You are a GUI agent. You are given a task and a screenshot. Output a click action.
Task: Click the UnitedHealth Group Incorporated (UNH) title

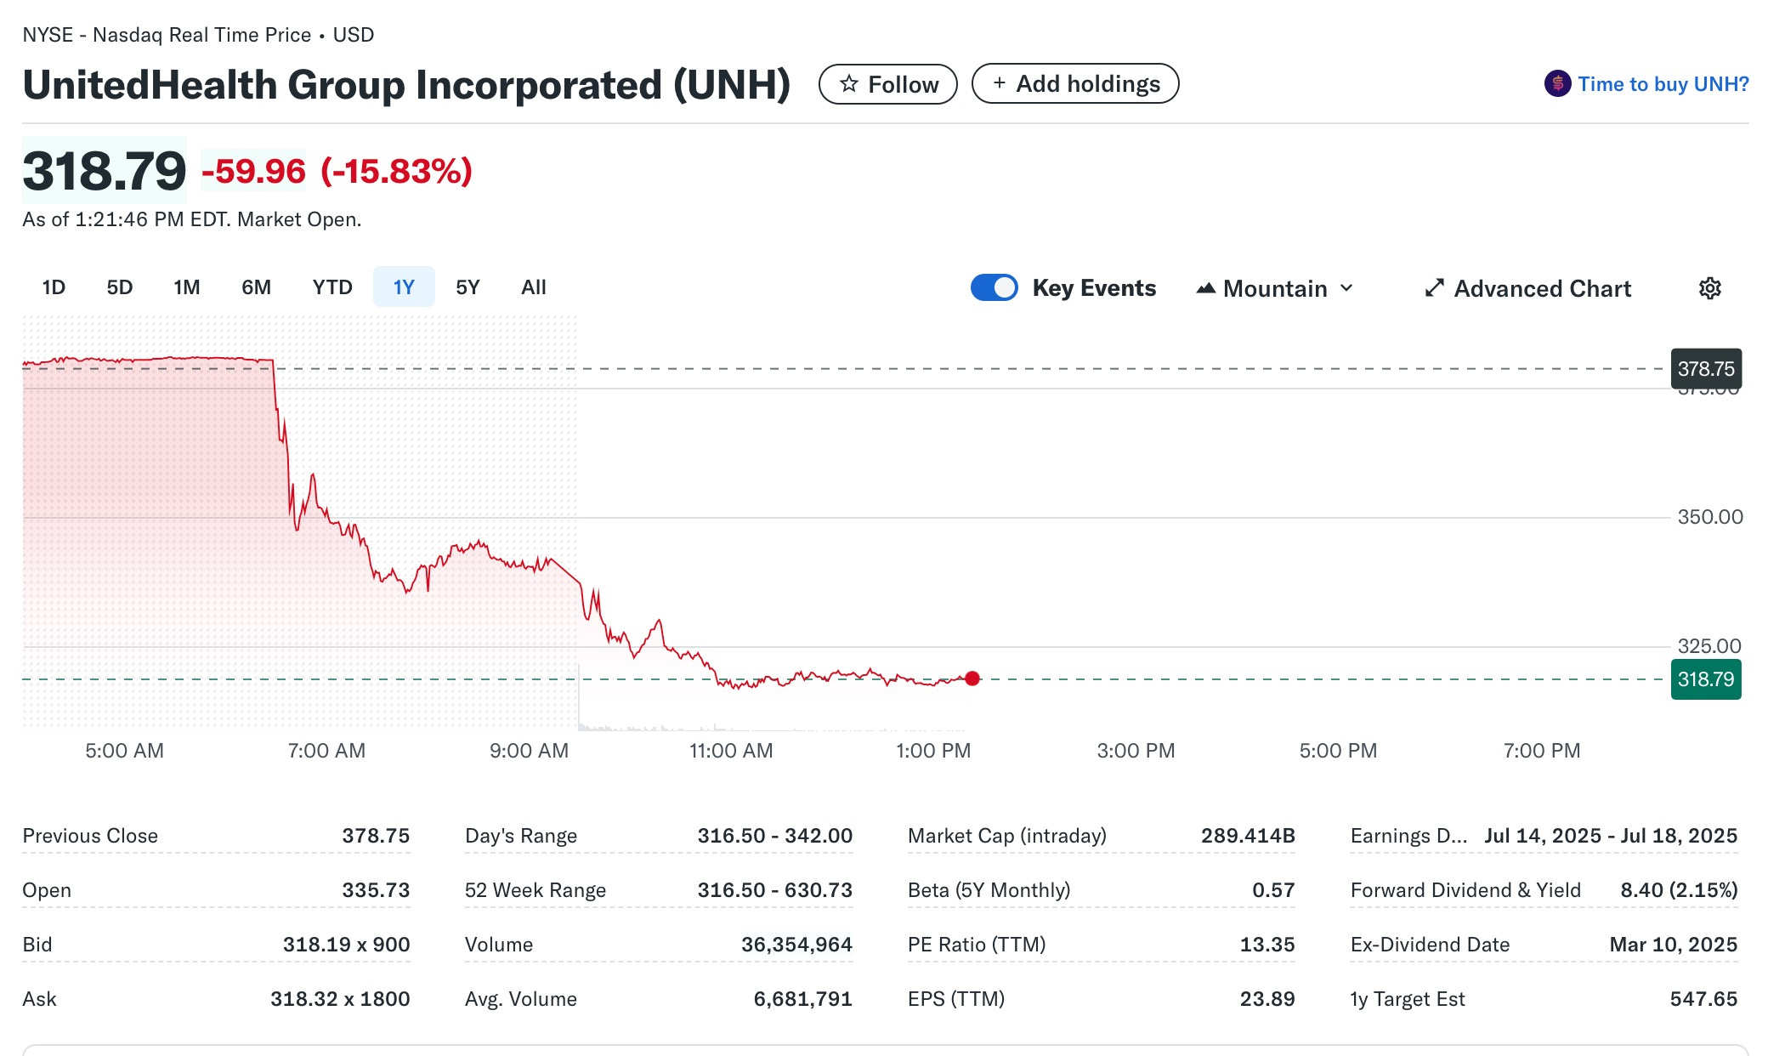coord(406,84)
